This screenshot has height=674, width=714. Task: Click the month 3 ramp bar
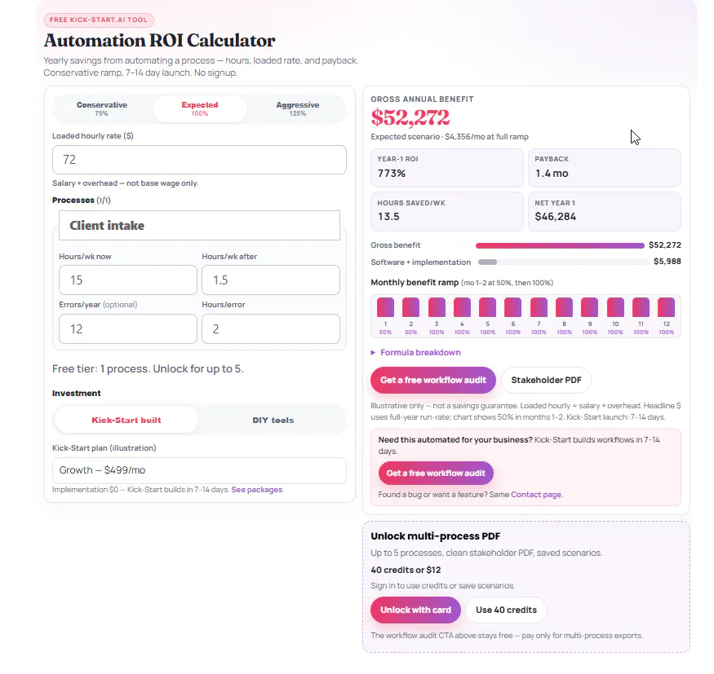point(437,307)
